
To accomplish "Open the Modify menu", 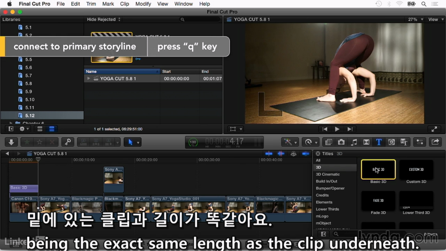I will tap(143, 4).
